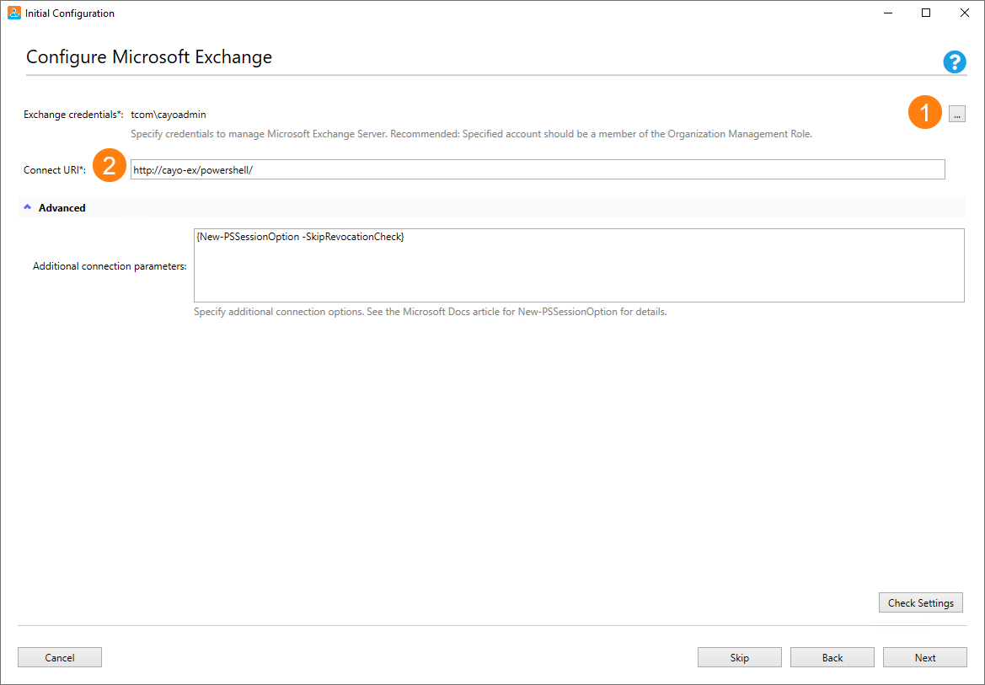Screen dimensions: 985x685
Task: Close the Initial Configuration window
Action: point(964,13)
